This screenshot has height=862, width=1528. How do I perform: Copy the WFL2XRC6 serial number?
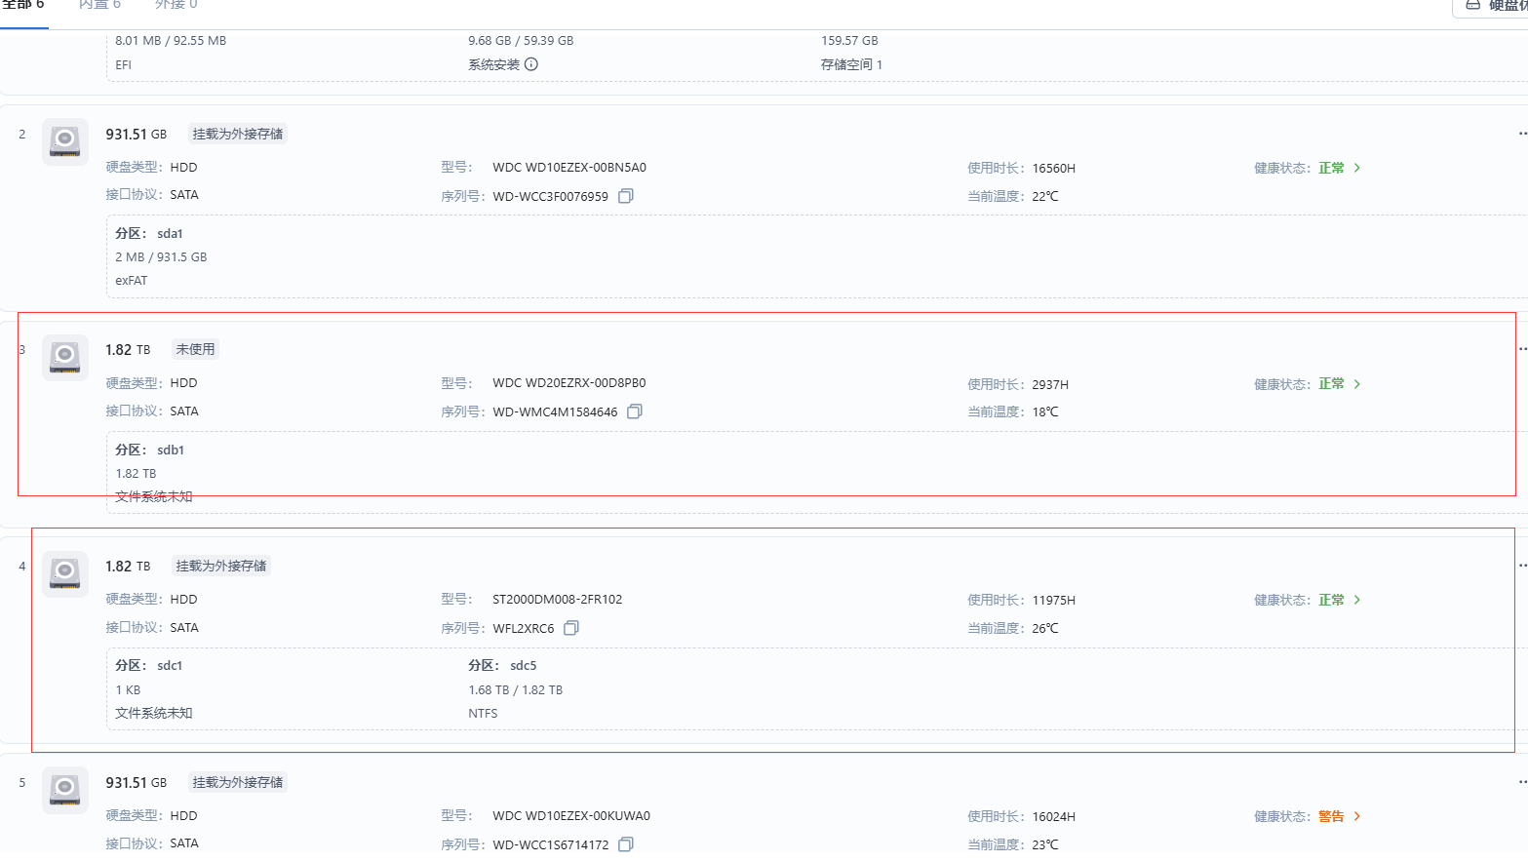[x=571, y=628]
